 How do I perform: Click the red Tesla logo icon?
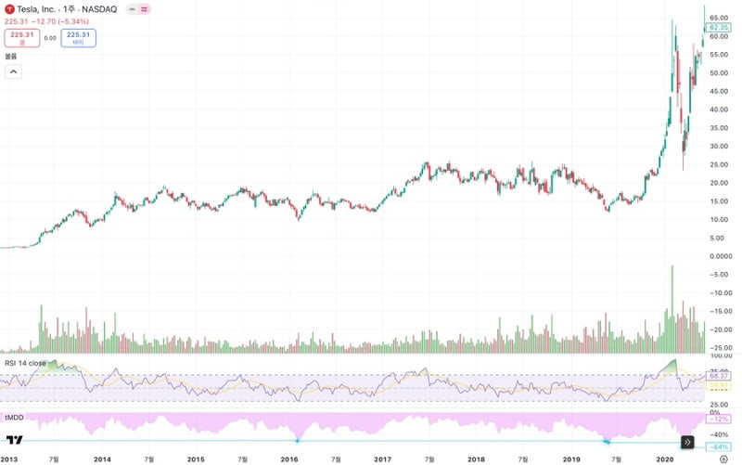point(9,9)
